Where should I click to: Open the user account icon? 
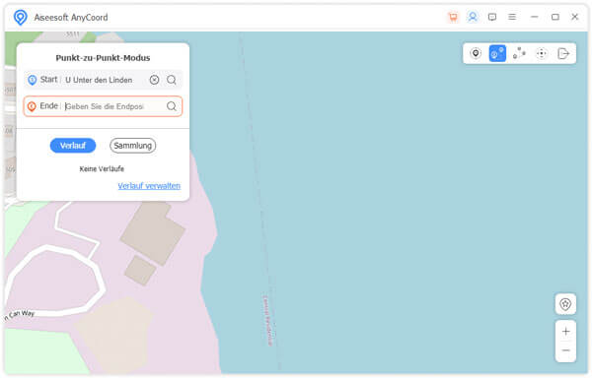click(x=473, y=17)
